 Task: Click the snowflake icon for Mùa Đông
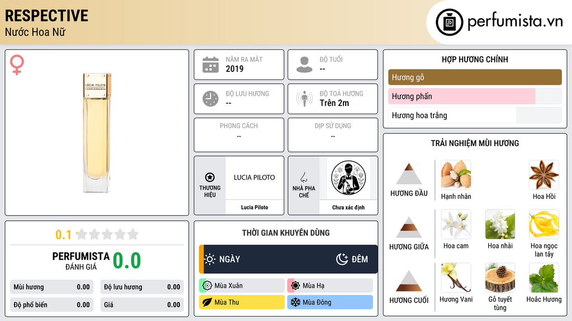click(295, 302)
